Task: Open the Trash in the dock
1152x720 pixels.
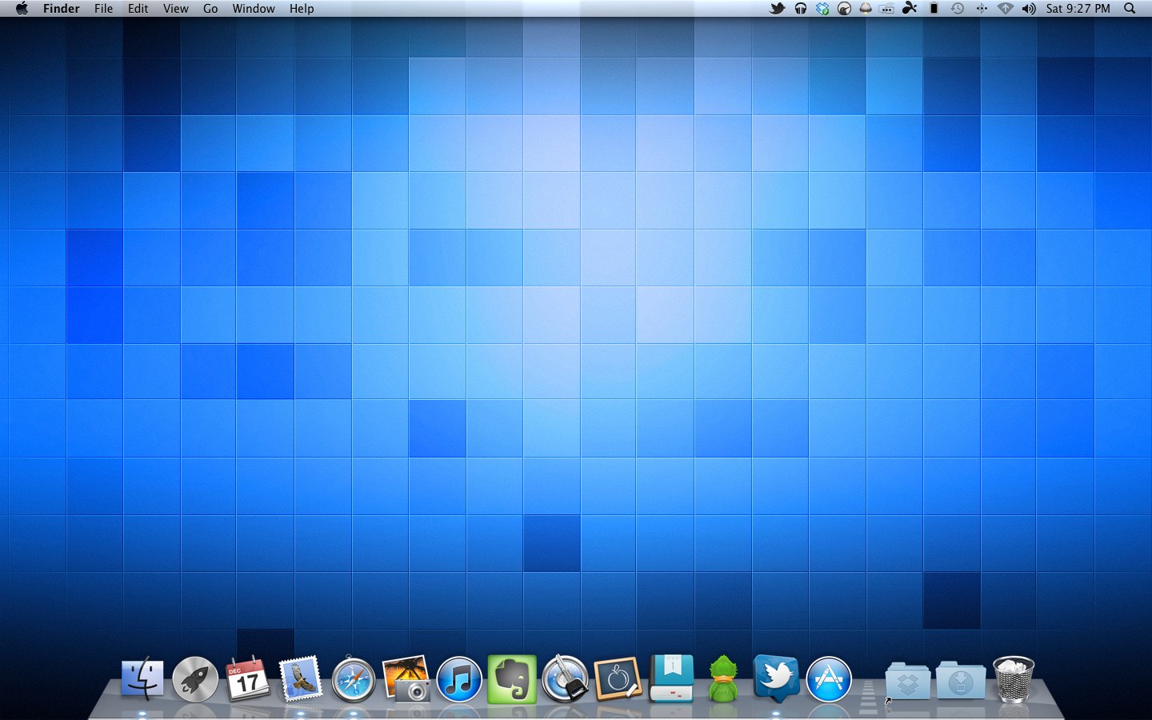Action: 1014,679
